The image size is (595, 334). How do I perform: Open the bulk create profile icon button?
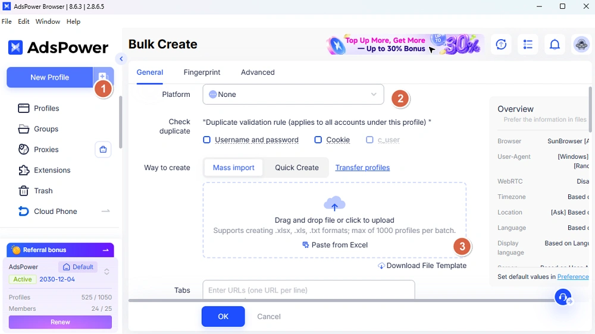(103, 77)
